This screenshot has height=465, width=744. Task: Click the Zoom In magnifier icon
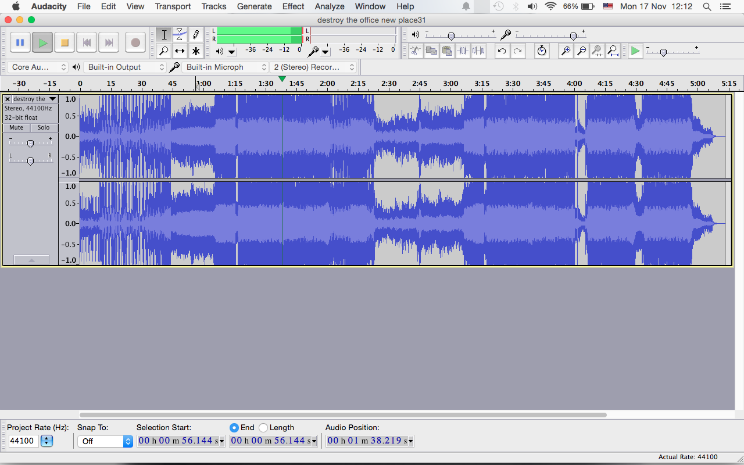pos(566,51)
